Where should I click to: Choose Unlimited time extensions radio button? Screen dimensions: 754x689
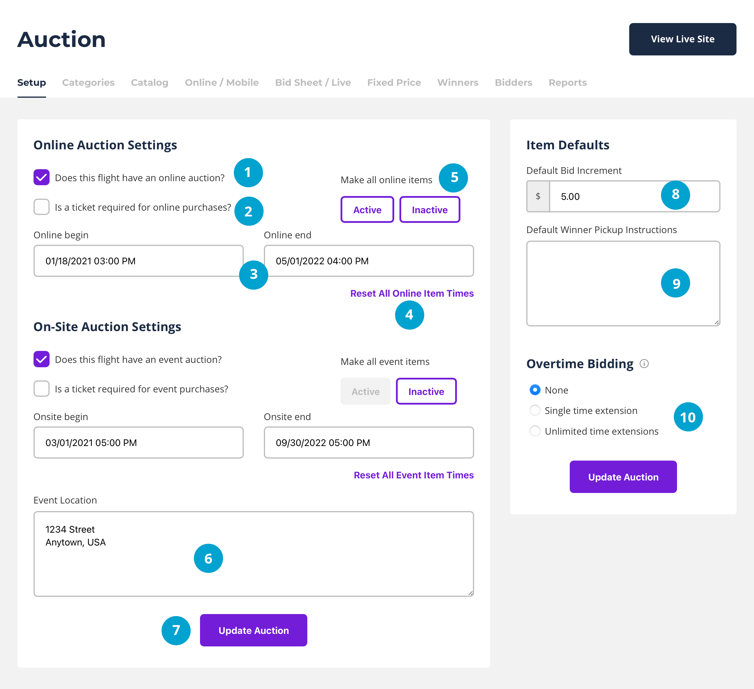click(x=535, y=431)
